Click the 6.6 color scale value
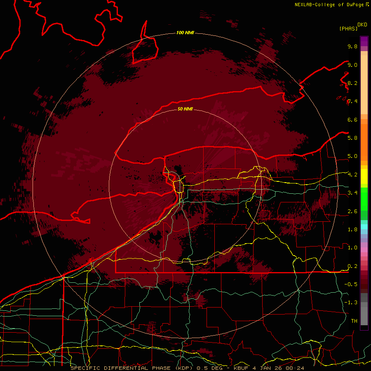Screen dimensions: 371x371 (x=352, y=120)
